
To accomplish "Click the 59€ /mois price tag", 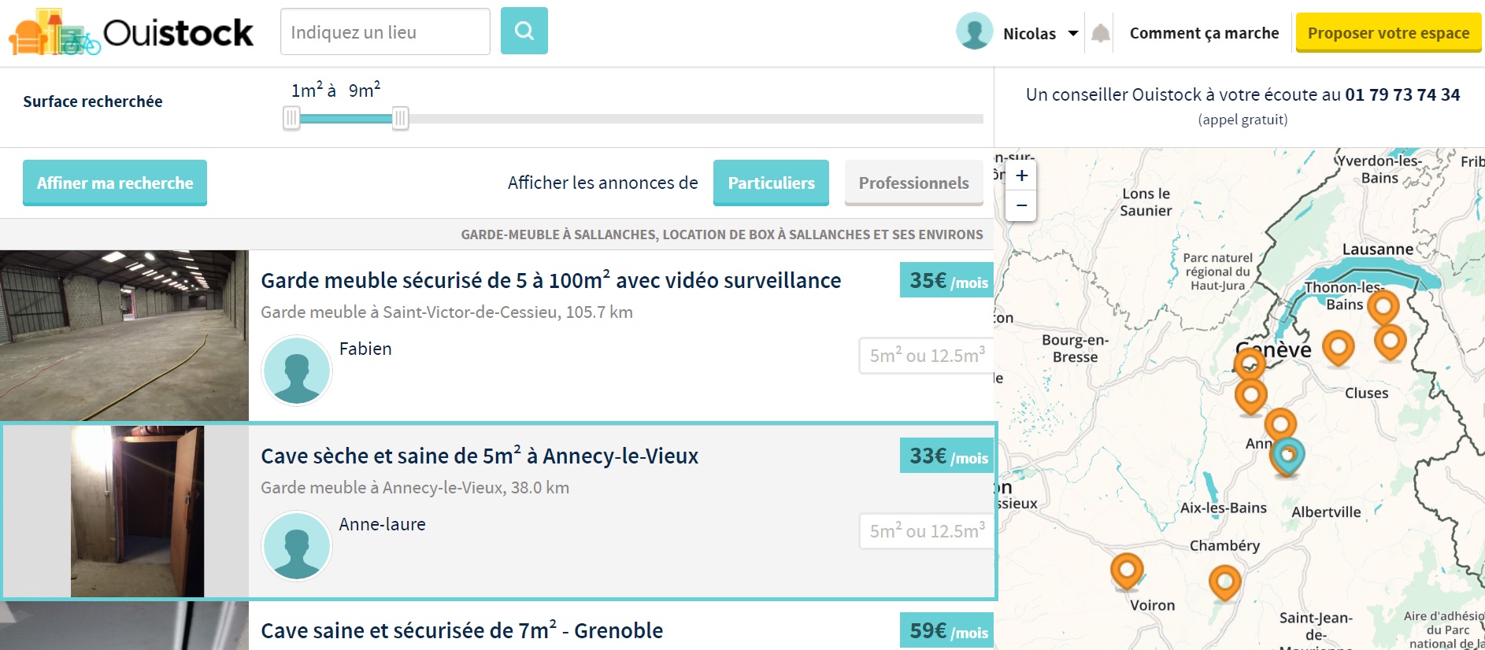I will 946,630.
